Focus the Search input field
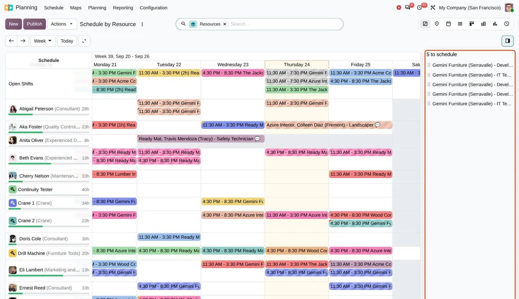 click(284, 24)
